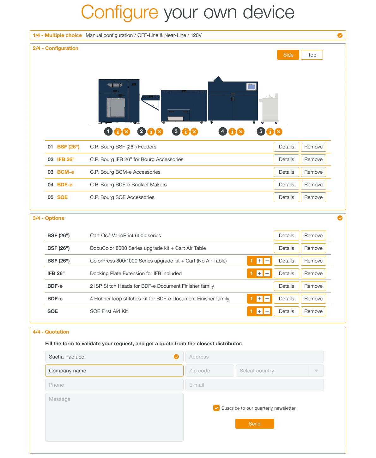Decrease quantity of ColorPress 800/1000 upgrade kit
This screenshot has height=458, width=376.
point(267,261)
